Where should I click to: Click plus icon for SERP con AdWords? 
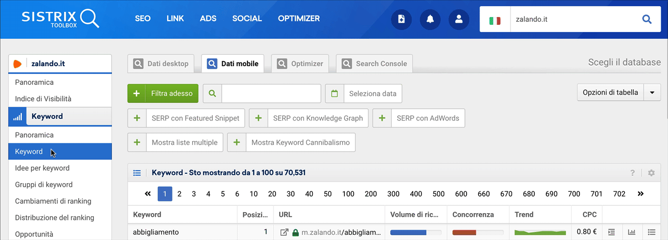coord(382,118)
